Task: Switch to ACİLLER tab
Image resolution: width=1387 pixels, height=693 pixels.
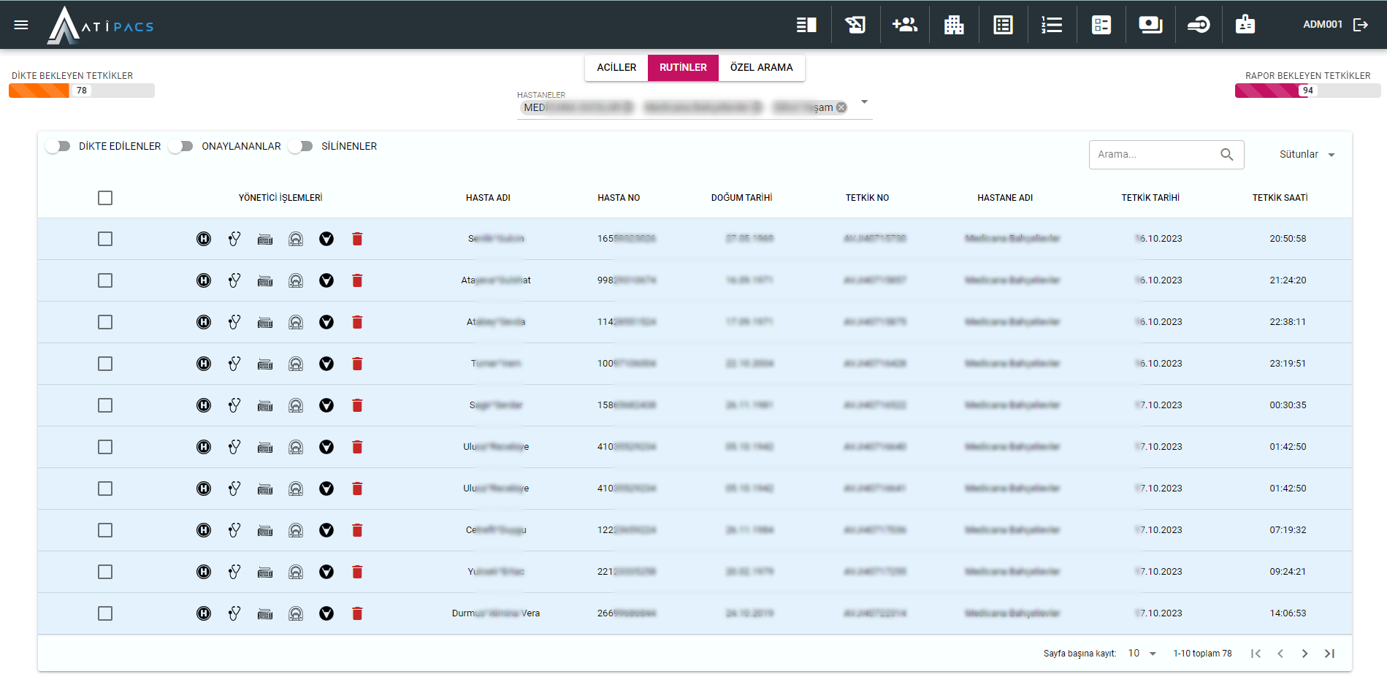Action: coord(616,67)
